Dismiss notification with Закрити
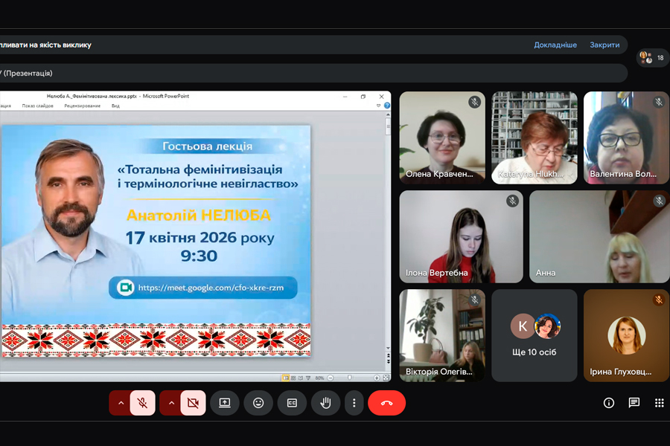Screen dimensions: 670x446 (604, 45)
